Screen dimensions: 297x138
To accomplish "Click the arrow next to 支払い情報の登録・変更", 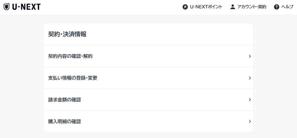I will click(250, 78).
